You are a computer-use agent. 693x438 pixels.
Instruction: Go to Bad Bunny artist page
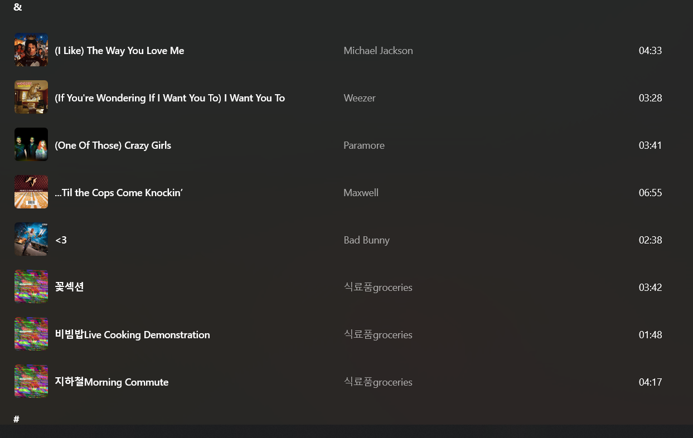pos(366,240)
